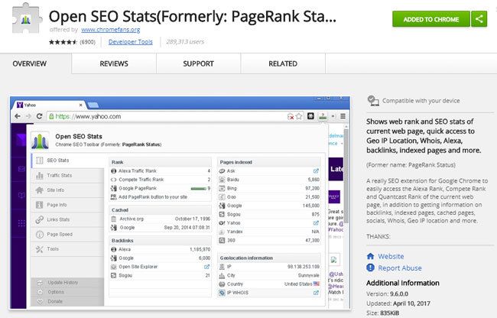Click the Added to Chrome button

coord(430,19)
